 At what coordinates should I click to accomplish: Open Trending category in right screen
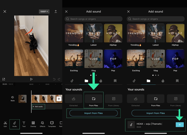(136, 35)
